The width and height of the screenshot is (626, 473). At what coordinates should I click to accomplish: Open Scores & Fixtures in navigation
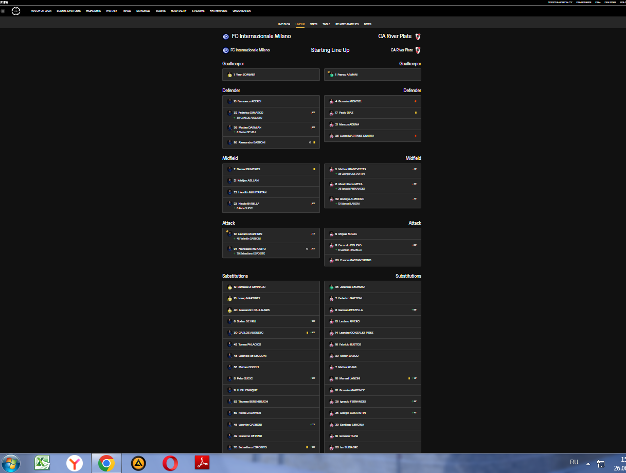point(68,11)
